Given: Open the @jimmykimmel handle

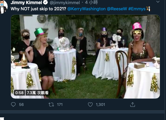Looking at the screenshot, I should click(x=65, y=3).
